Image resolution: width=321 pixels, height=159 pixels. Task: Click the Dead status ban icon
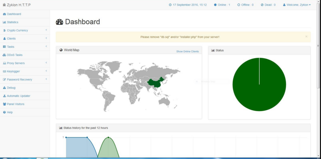[262, 5]
